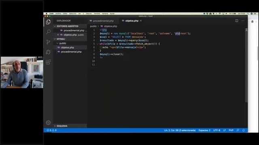The width and height of the screenshot is (259, 145).
Task: Open the Terminal menu
Action: click(97, 14)
